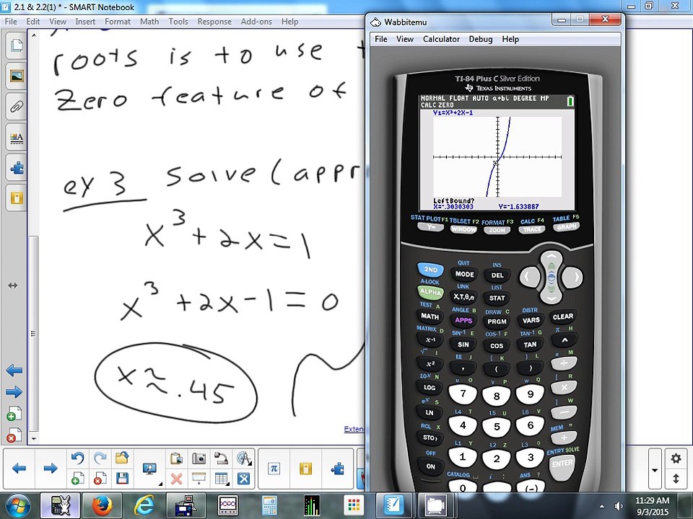The height and width of the screenshot is (519, 693).
Task: Click the blue tools customize icon
Action: 243,479
